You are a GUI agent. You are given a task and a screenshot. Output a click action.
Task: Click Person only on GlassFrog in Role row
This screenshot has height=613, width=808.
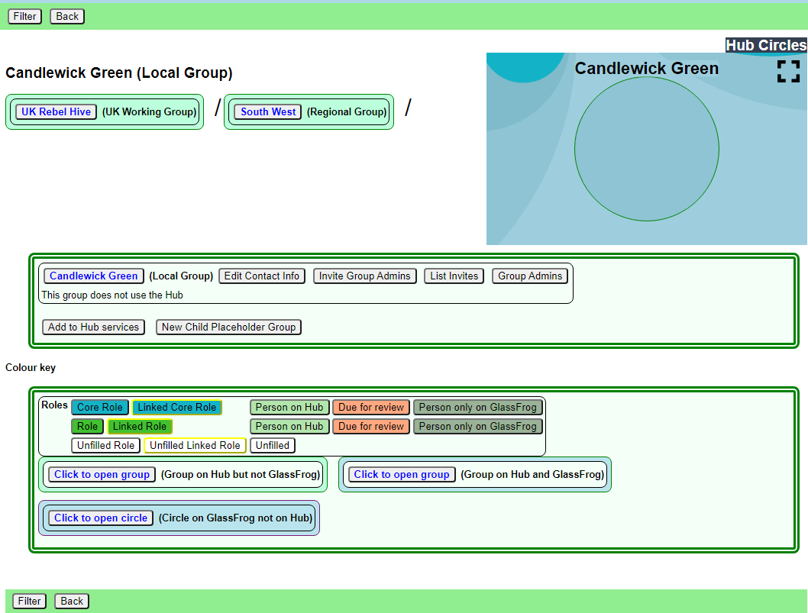477,427
